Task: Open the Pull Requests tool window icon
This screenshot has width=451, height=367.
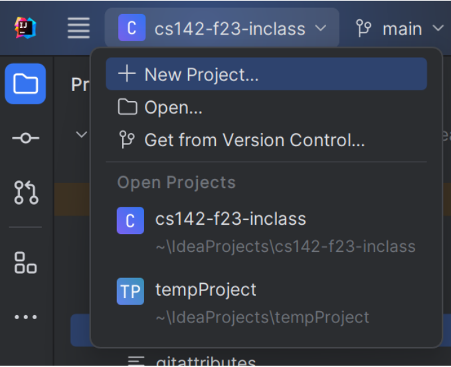Action: pos(26,193)
